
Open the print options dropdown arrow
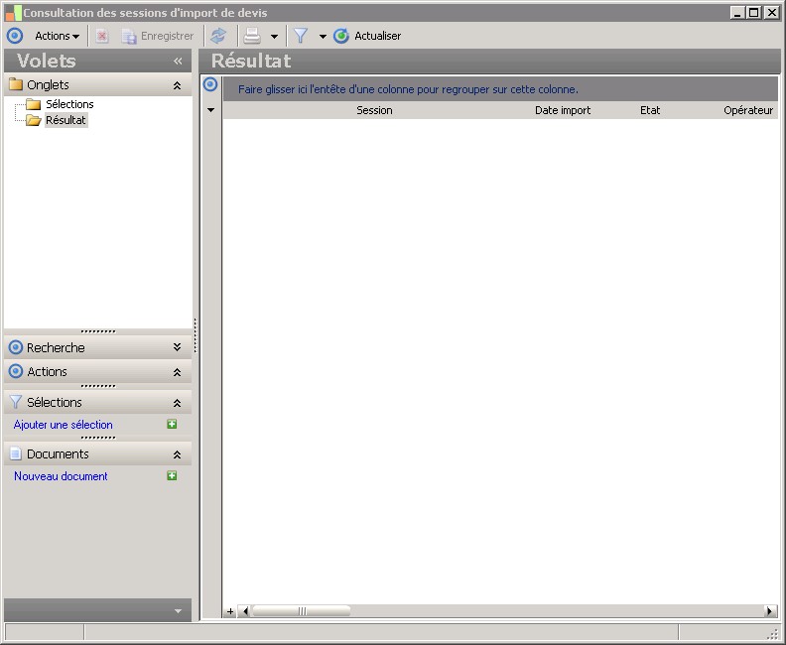(274, 37)
